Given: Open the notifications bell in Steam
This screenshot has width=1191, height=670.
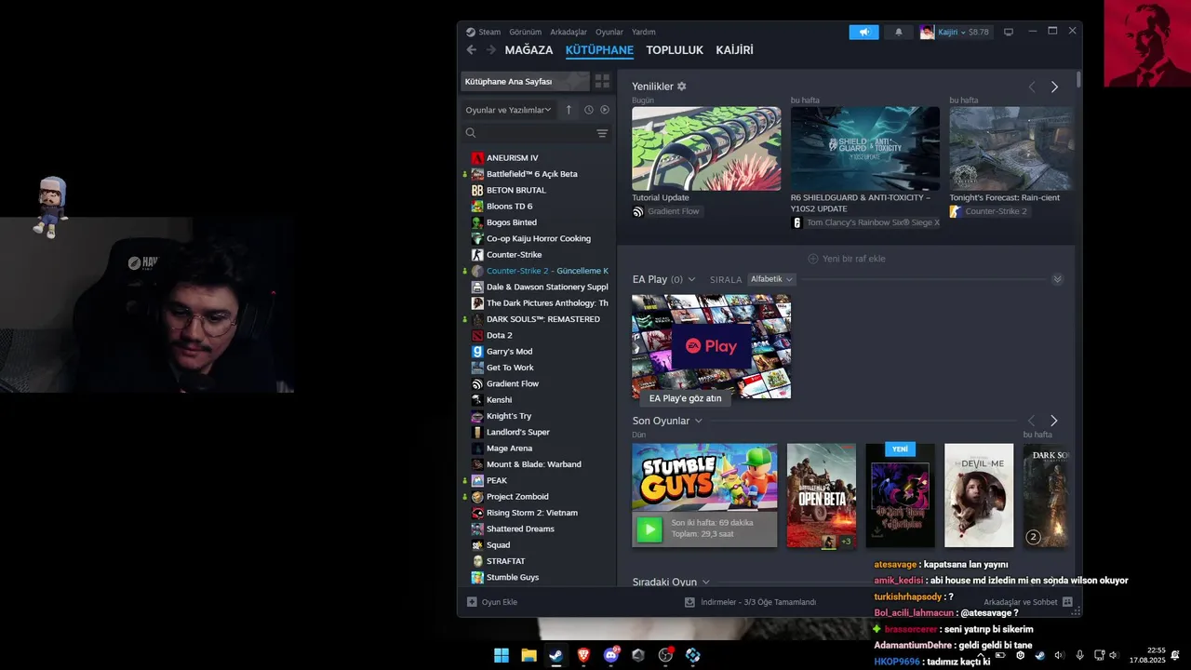Looking at the screenshot, I should pos(898,32).
